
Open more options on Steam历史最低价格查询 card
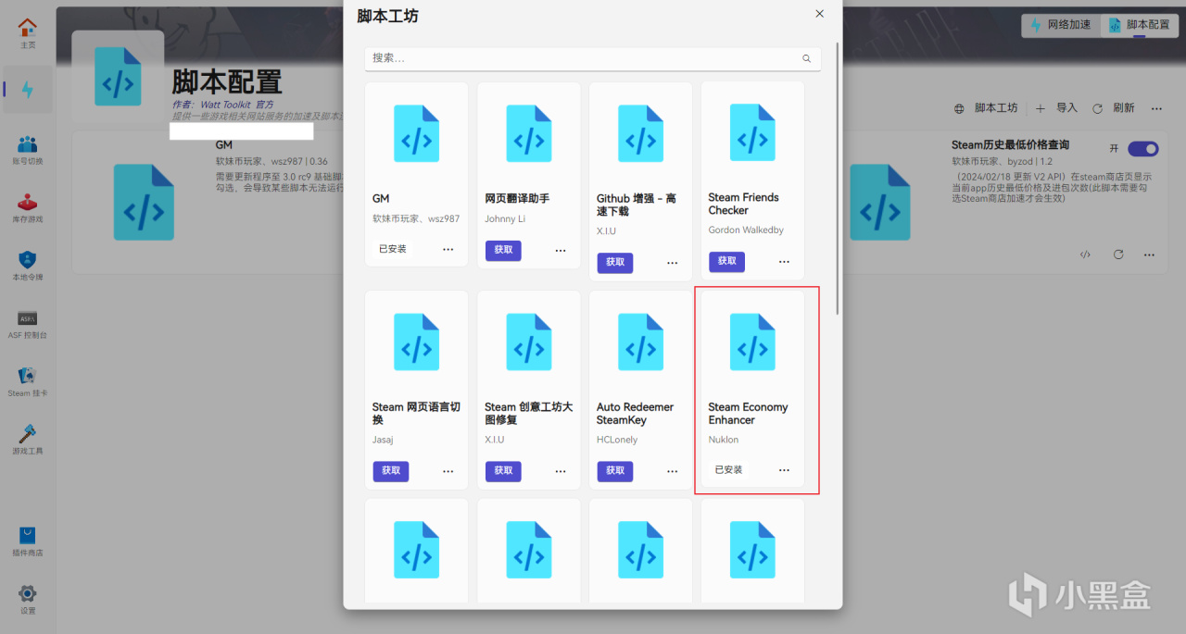click(x=1149, y=255)
